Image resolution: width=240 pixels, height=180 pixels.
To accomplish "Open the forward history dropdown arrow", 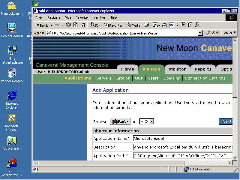I will [63, 25].
